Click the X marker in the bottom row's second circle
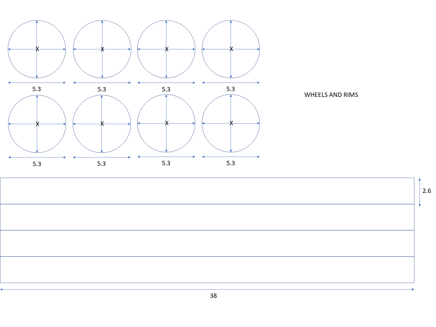The width and height of the screenshot is (436, 327). click(x=102, y=124)
